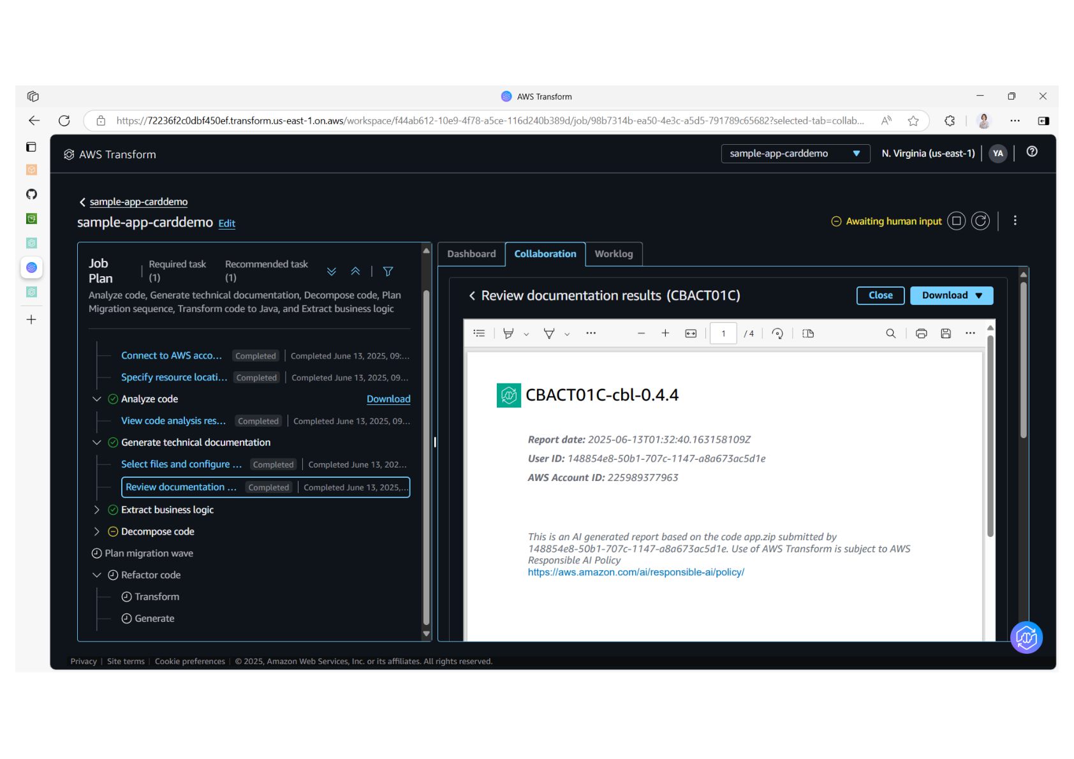Refresh the browser page
The height and width of the screenshot is (759, 1074).
(x=64, y=121)
